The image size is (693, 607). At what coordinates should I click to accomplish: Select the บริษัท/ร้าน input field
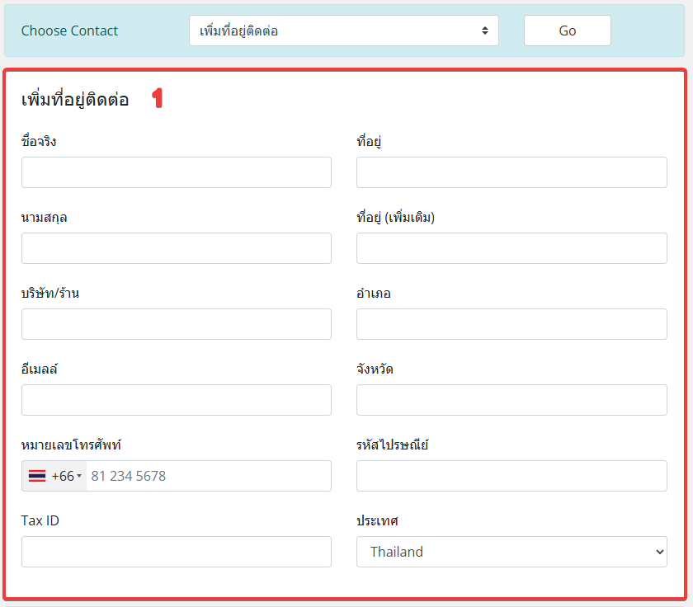coord(177,324)
